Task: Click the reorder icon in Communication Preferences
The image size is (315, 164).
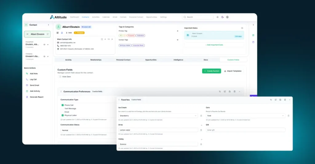Action: [x=220, y=91]
